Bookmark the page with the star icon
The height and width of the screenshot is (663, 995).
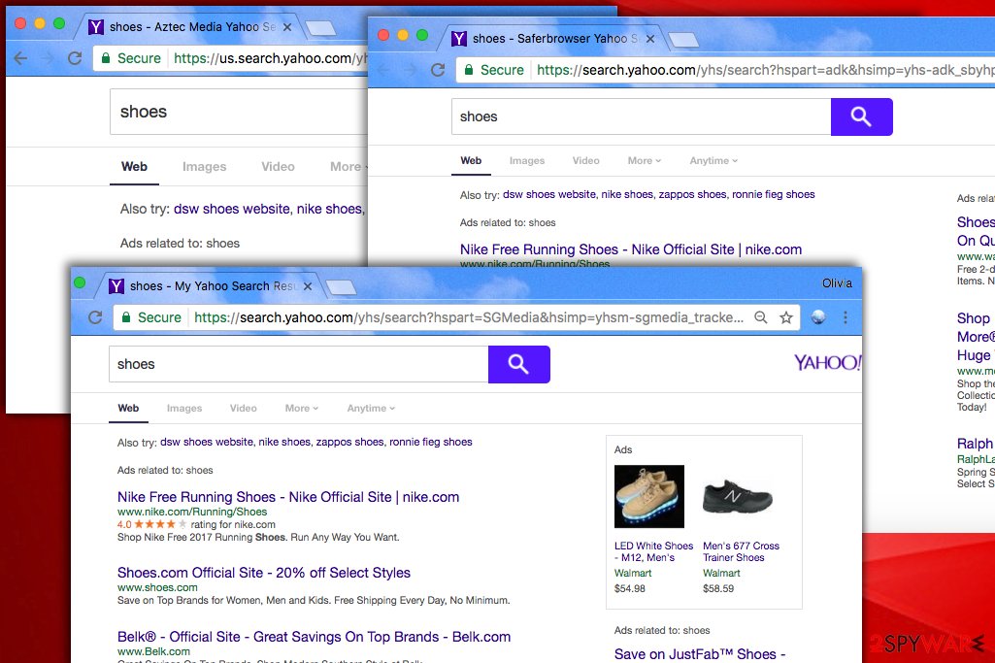click(x=786, y=317)
